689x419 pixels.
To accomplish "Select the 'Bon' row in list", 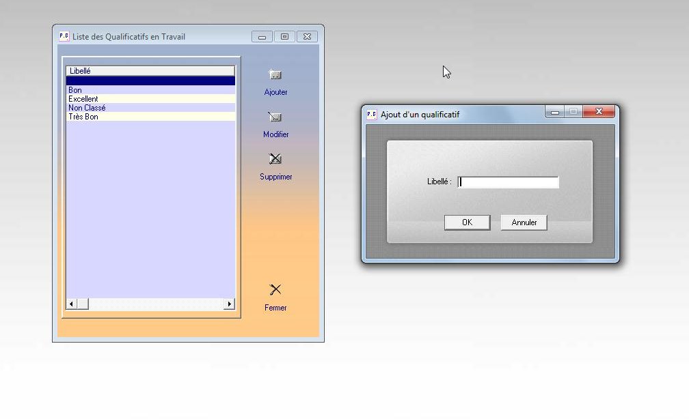I will (x=150, y=90).
